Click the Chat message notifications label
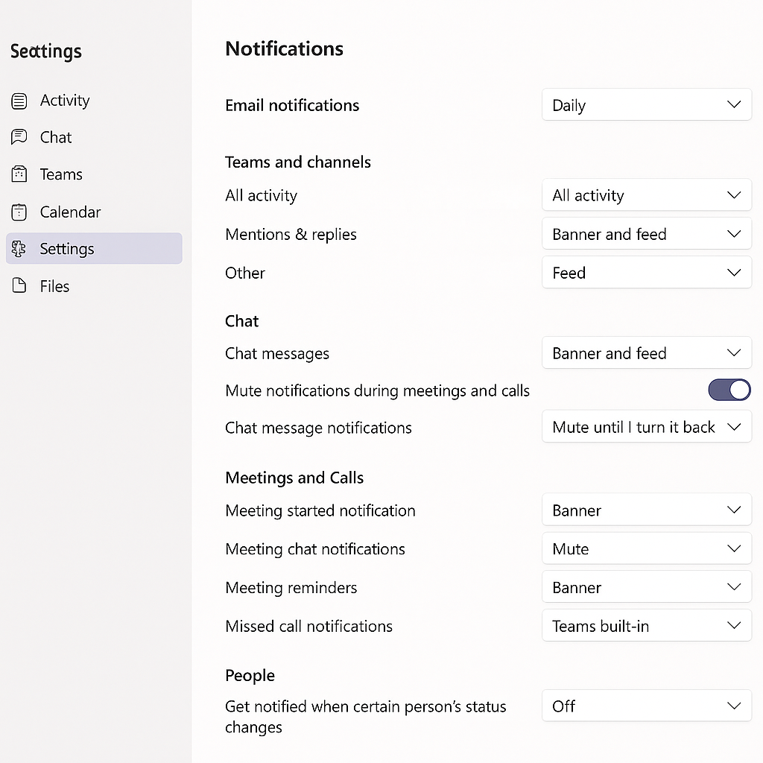Viewport: 763px width, 763px height. point(318,428)
